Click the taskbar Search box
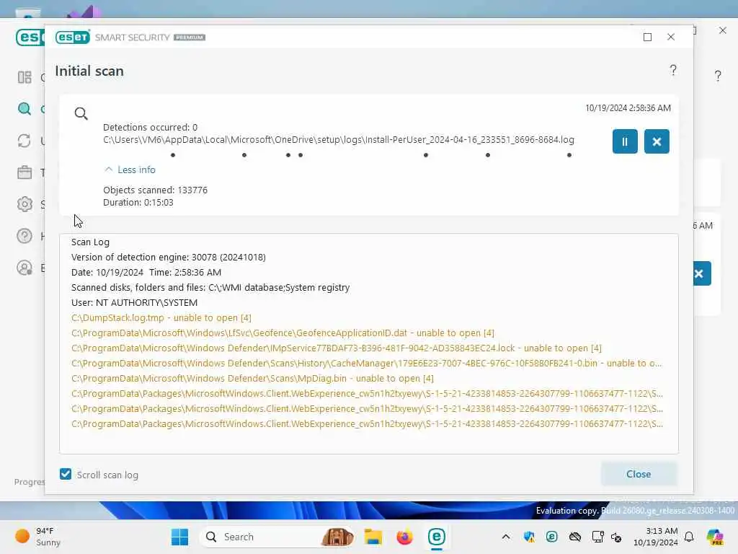Image resolution: width=738 pixels, height=554 pixels. click(x=277, y=537)
